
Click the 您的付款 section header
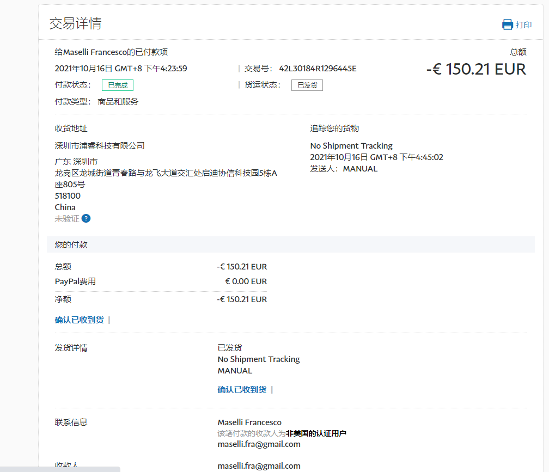pos(71,245)
